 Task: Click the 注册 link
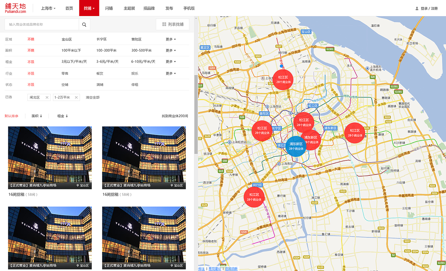(x=434, y=8)
